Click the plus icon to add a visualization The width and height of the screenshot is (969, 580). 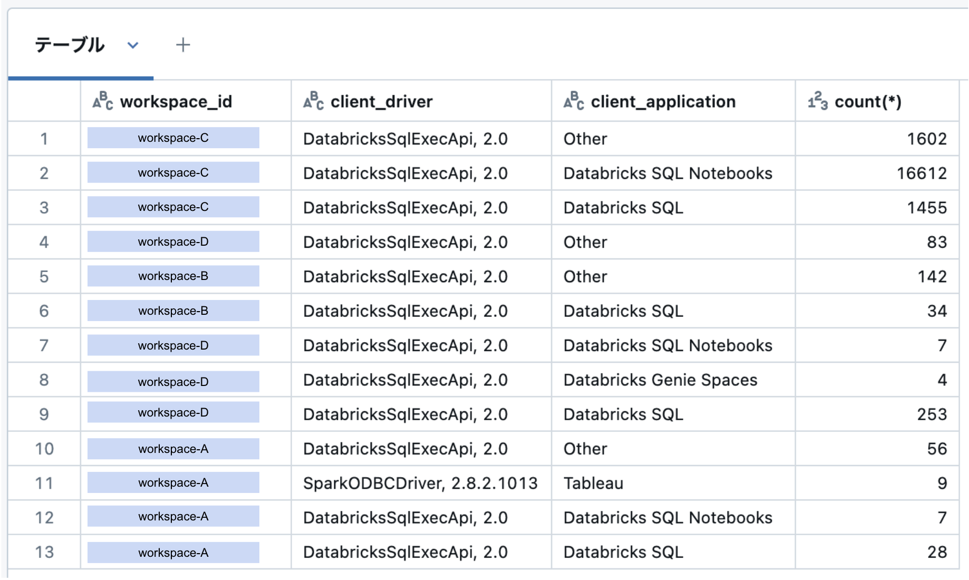pos(183,45)
